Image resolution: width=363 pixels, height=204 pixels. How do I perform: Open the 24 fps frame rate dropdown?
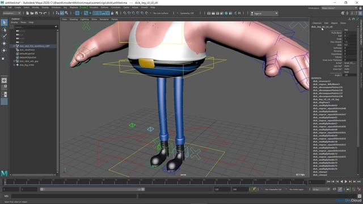click(321, 189)
